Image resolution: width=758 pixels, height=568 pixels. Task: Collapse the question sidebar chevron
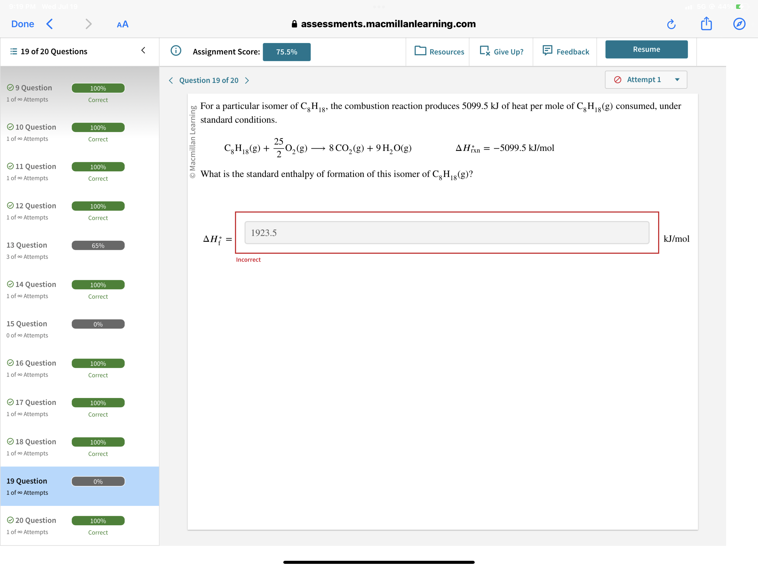pos(143,50)
